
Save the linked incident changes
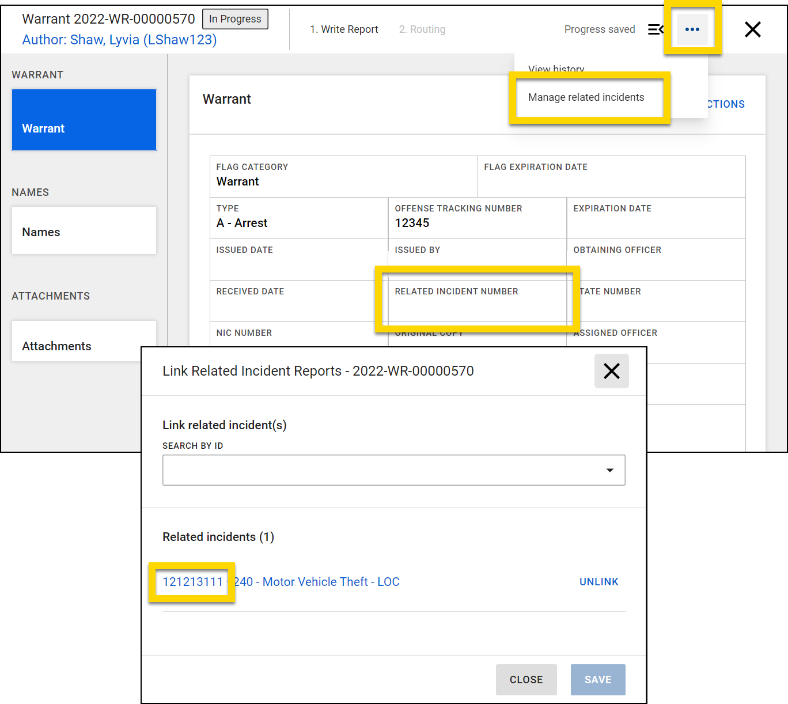[x=597, y=679]
